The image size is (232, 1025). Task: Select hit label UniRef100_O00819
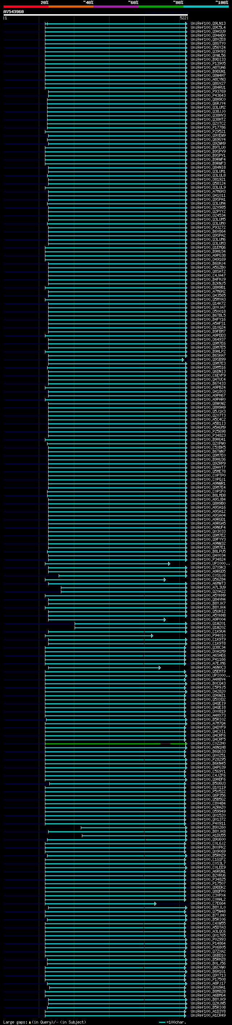click(x=208, y=712)
